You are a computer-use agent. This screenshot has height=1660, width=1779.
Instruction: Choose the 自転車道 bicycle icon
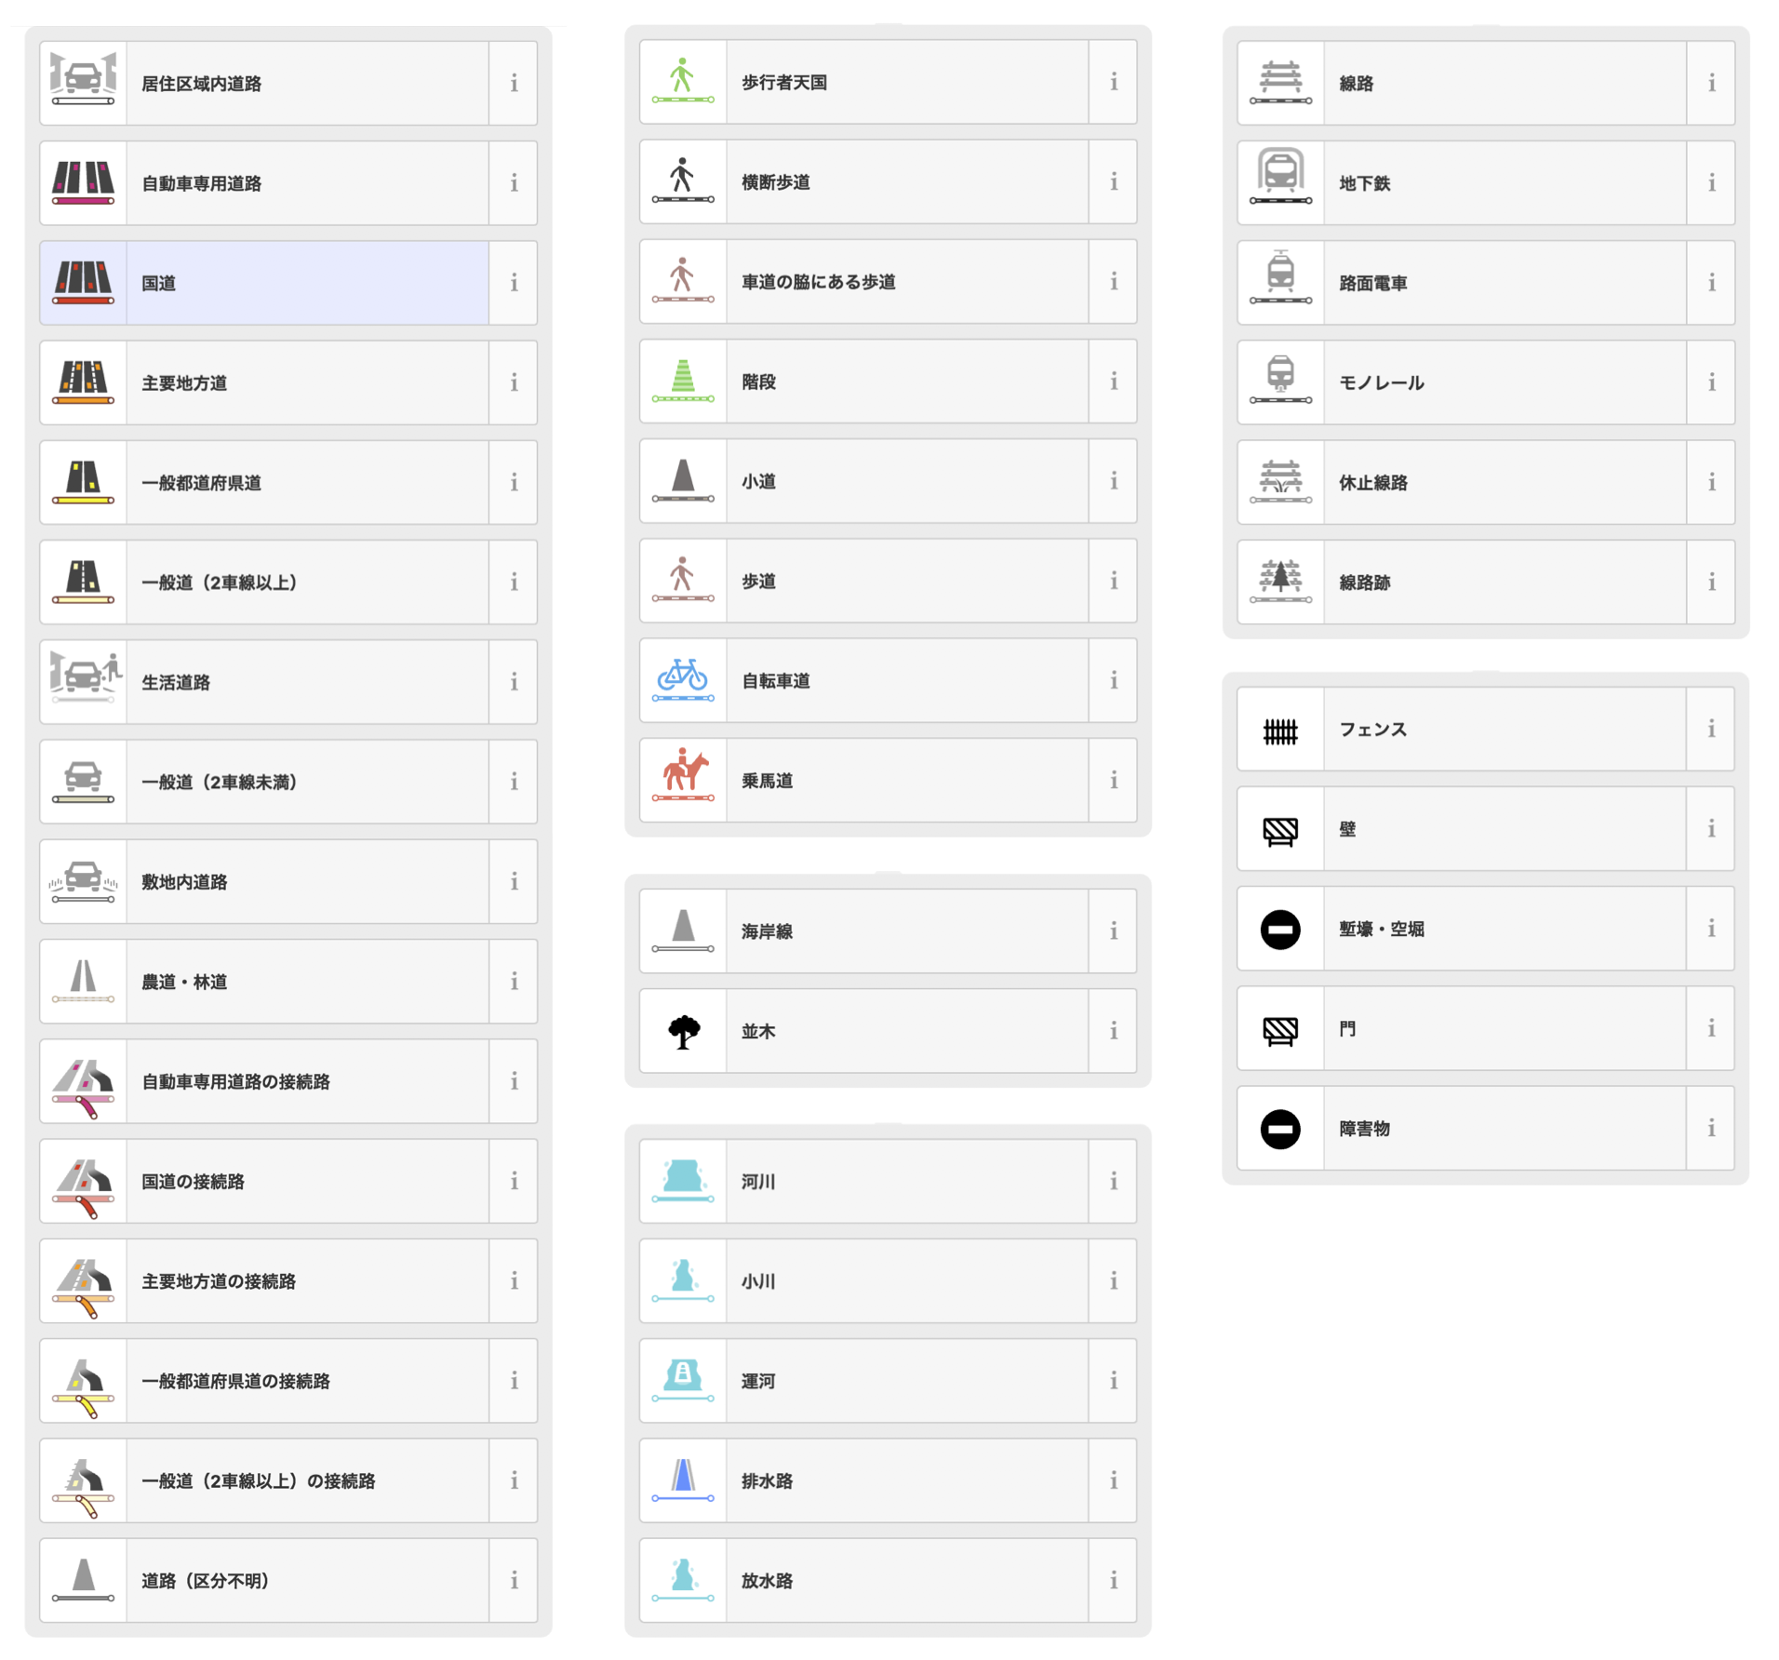(683, 679)
